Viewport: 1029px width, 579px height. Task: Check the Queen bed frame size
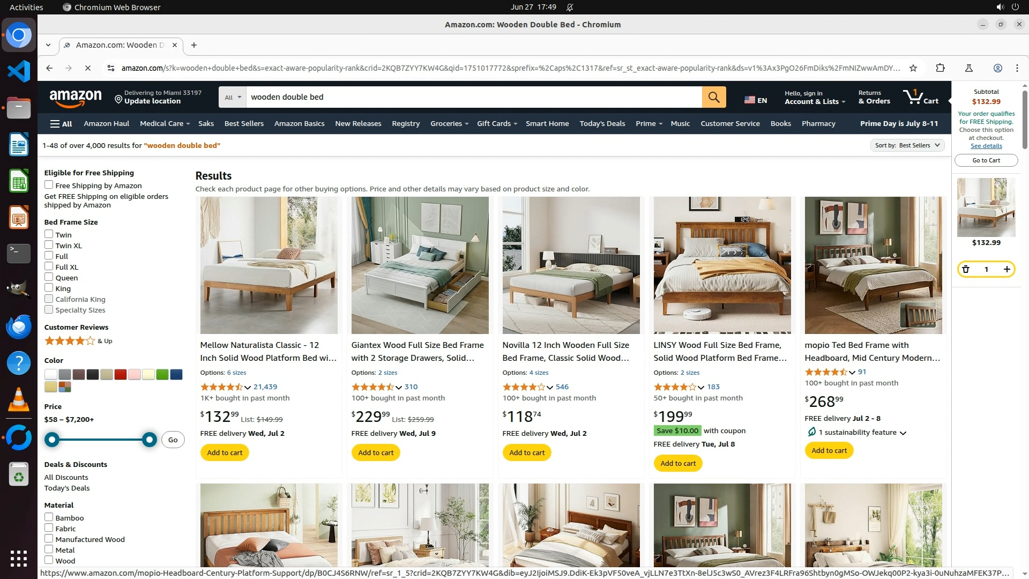pyautogui.click(x=49, y=277)
